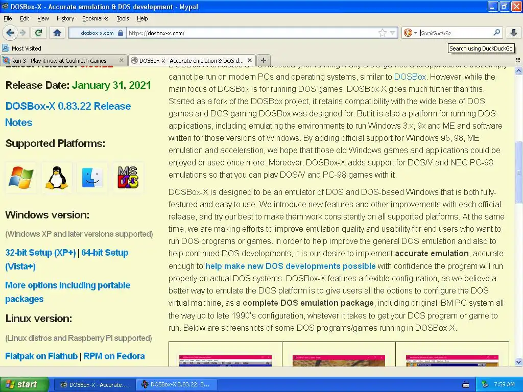Open a new tab with plus button

264,60
